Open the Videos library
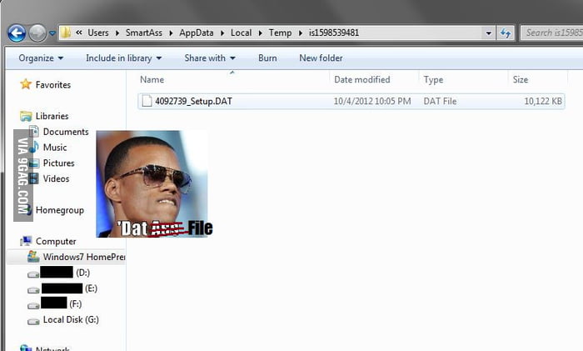This screenshot has width=583, height=351. [56, 178]
